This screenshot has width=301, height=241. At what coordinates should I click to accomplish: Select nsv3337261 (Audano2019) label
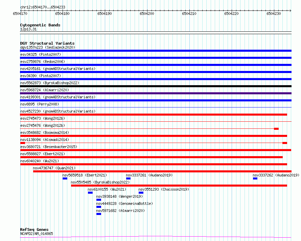tap(149, 175)
